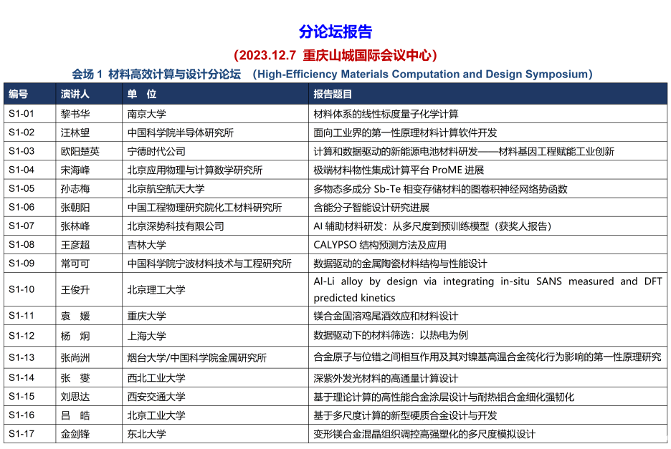Click the 西安交通大学 affiliation cell

pos(156,396)
